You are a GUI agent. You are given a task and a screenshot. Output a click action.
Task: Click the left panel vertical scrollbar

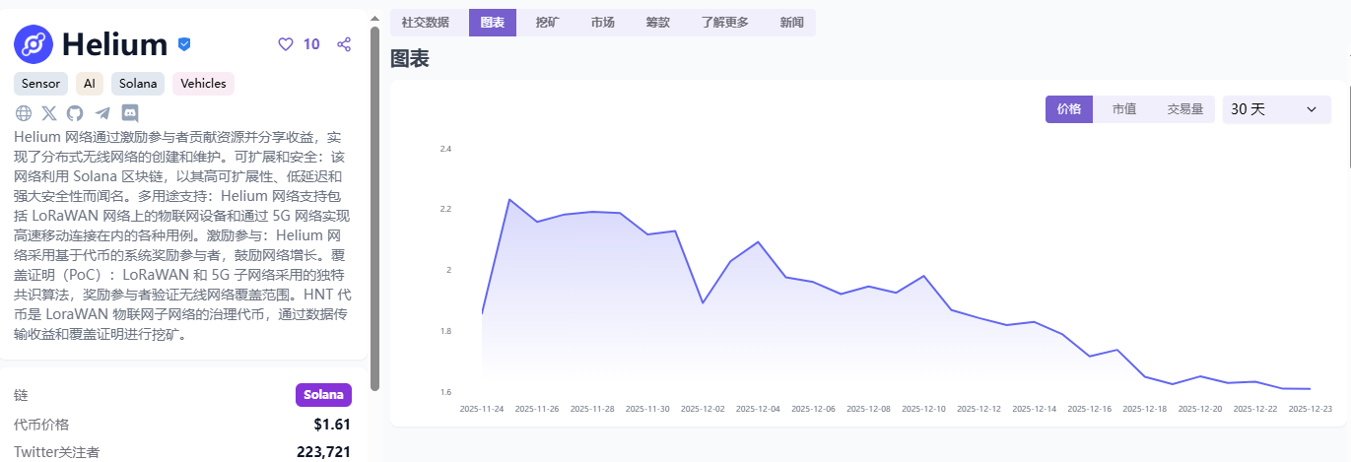coord(374,207)
